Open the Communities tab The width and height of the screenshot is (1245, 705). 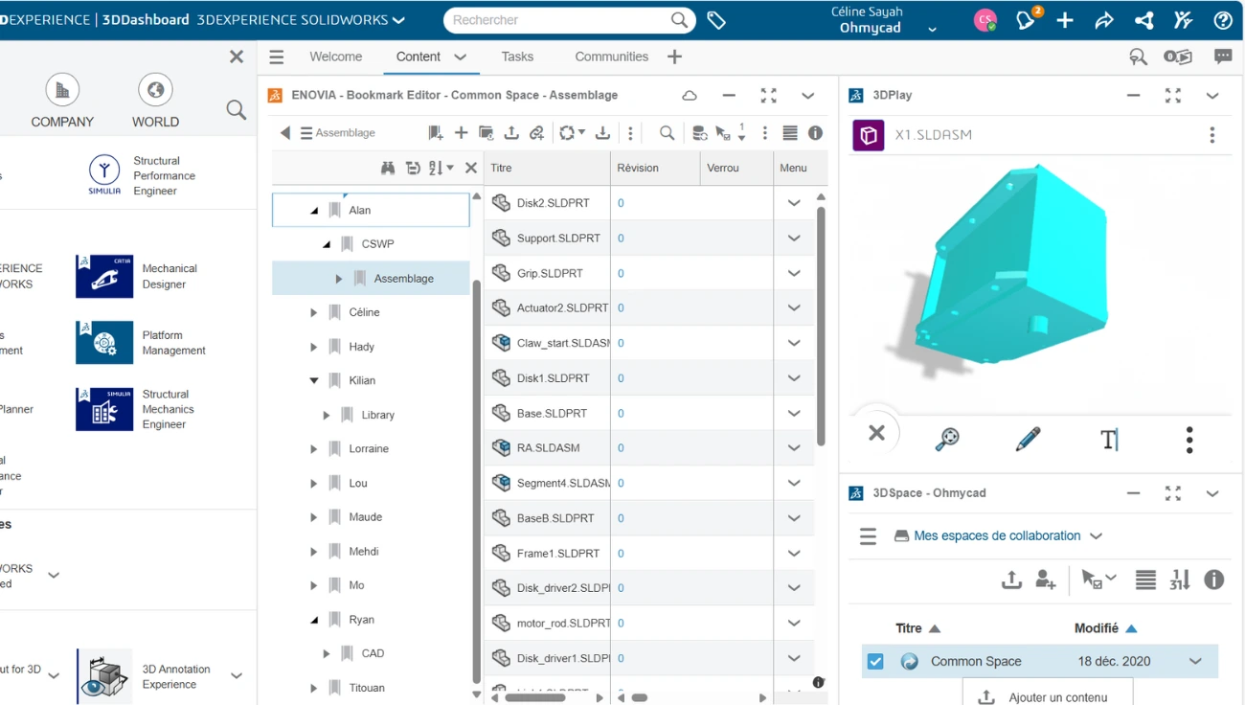click(x=611, y=57)
